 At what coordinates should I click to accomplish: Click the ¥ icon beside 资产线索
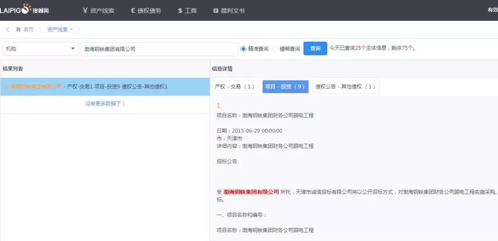85,11
